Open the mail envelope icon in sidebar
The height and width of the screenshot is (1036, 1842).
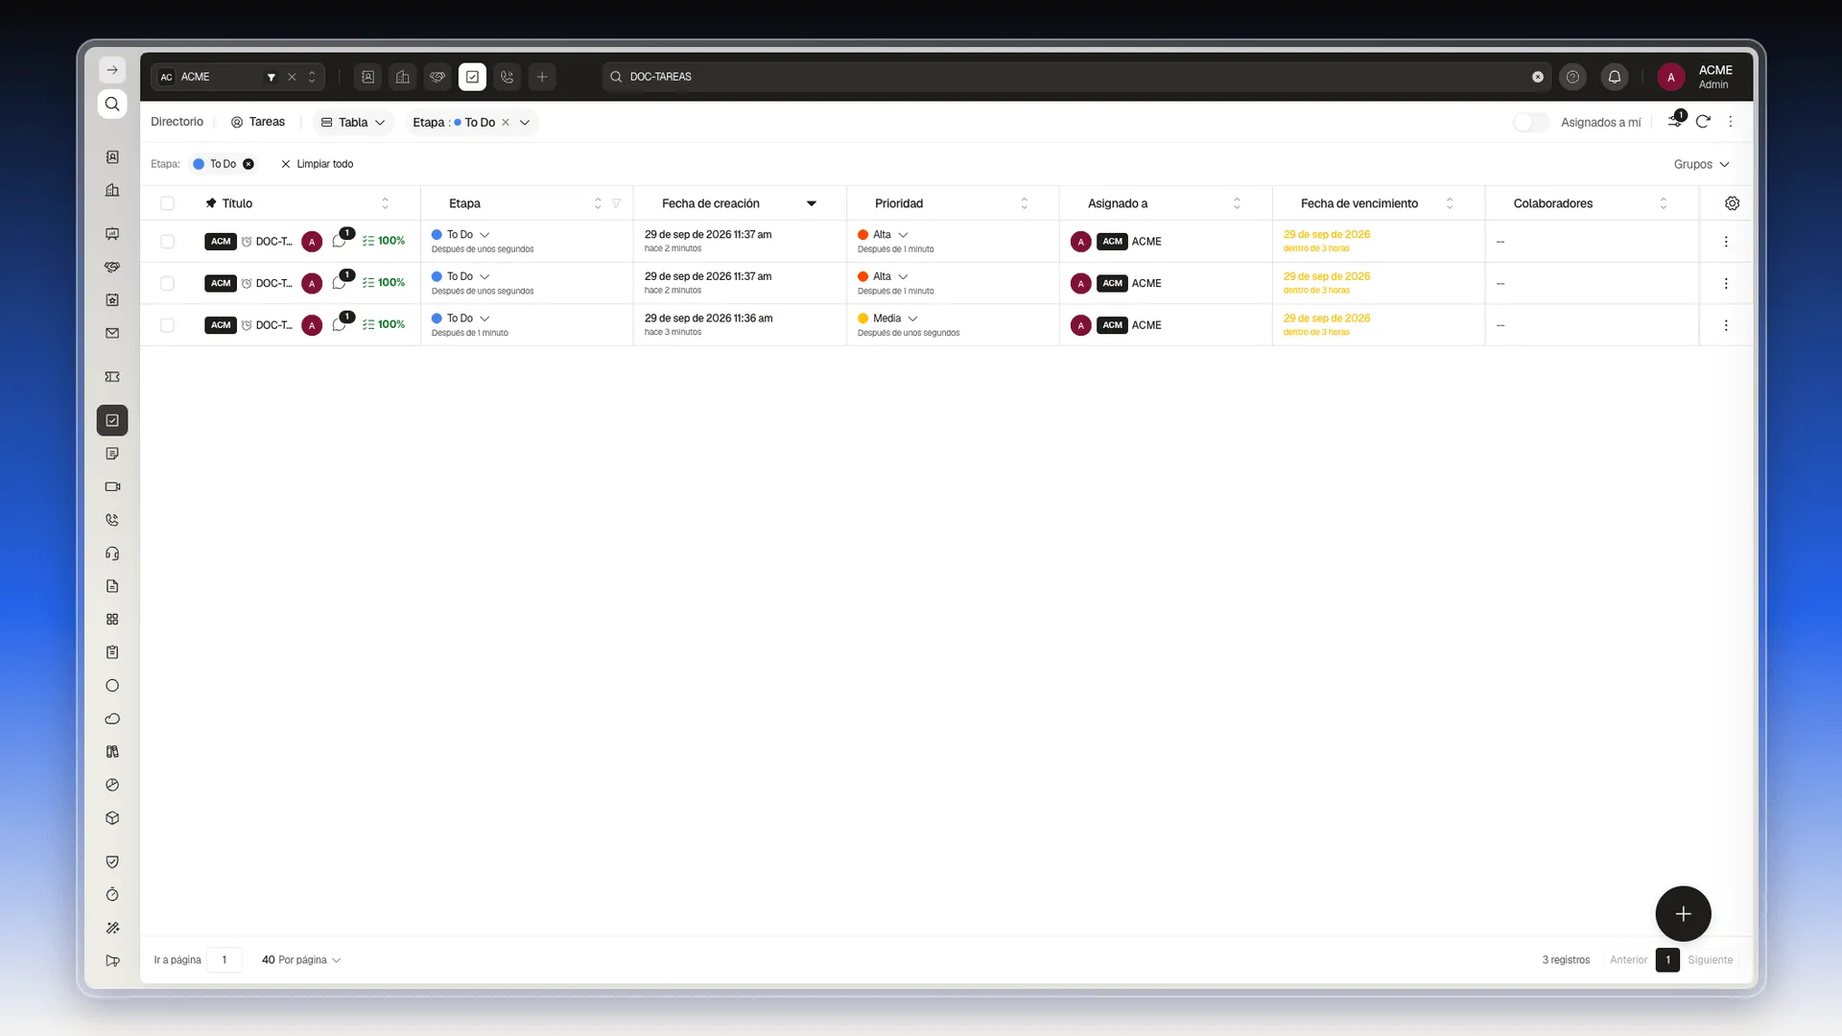click(112, 334)
